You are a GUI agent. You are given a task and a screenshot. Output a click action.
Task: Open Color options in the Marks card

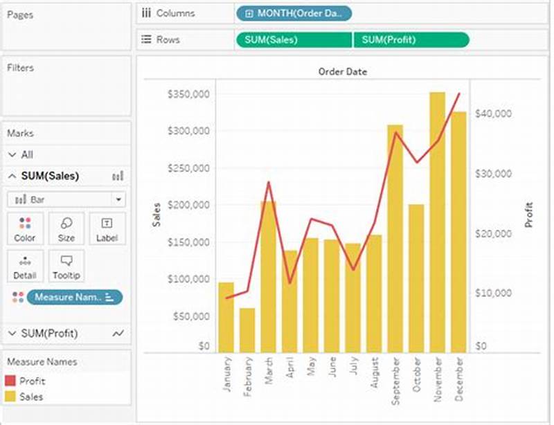tap(25, 228)
